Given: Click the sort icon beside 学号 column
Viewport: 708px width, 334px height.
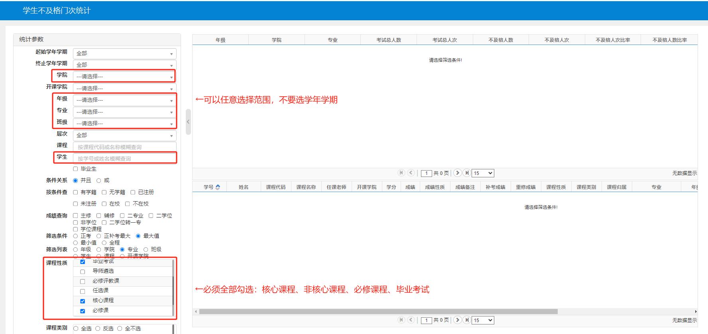Looking at the screenshot, I should tap(218, 187).
